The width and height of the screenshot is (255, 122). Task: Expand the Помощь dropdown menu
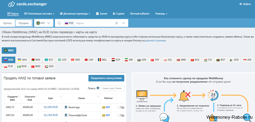161,14
